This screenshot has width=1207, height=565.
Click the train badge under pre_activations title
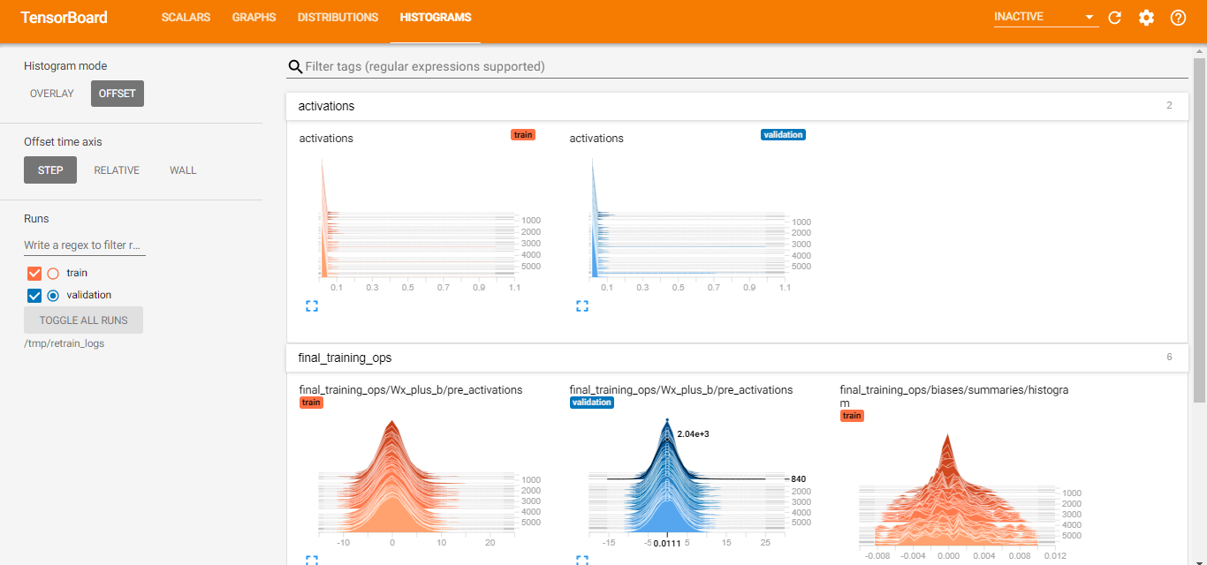click(x=311, y=403)
